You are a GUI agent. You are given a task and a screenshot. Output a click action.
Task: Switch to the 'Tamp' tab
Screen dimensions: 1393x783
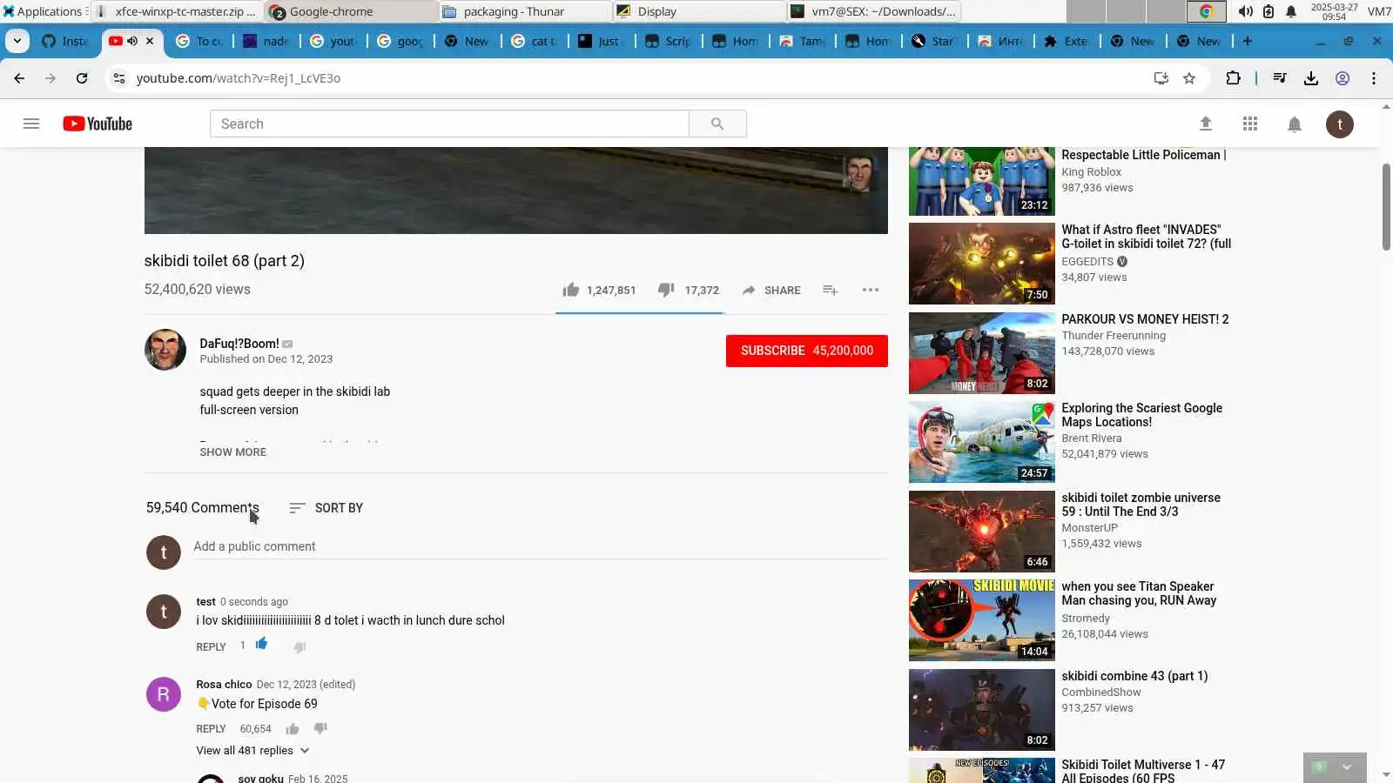[802, 41]
